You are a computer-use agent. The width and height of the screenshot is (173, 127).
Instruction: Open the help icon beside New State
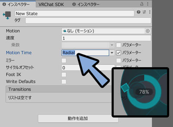point(139,12)
